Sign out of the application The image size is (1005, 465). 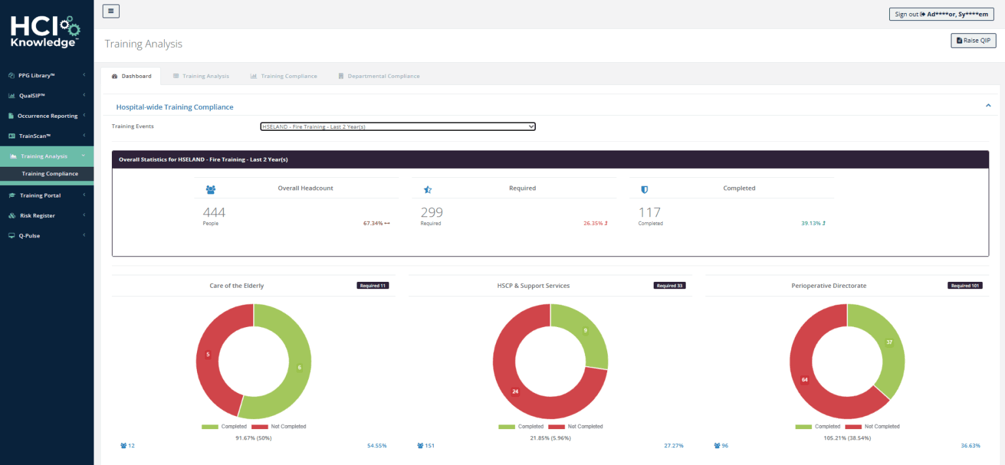[x=941, y=13]
